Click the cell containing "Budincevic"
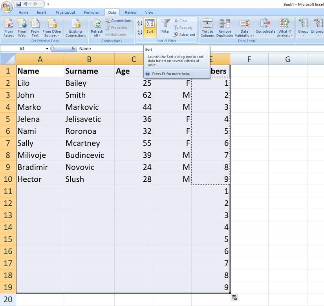Image resolution: width=324 pixels, height=306 pixels. coord(89,155)
